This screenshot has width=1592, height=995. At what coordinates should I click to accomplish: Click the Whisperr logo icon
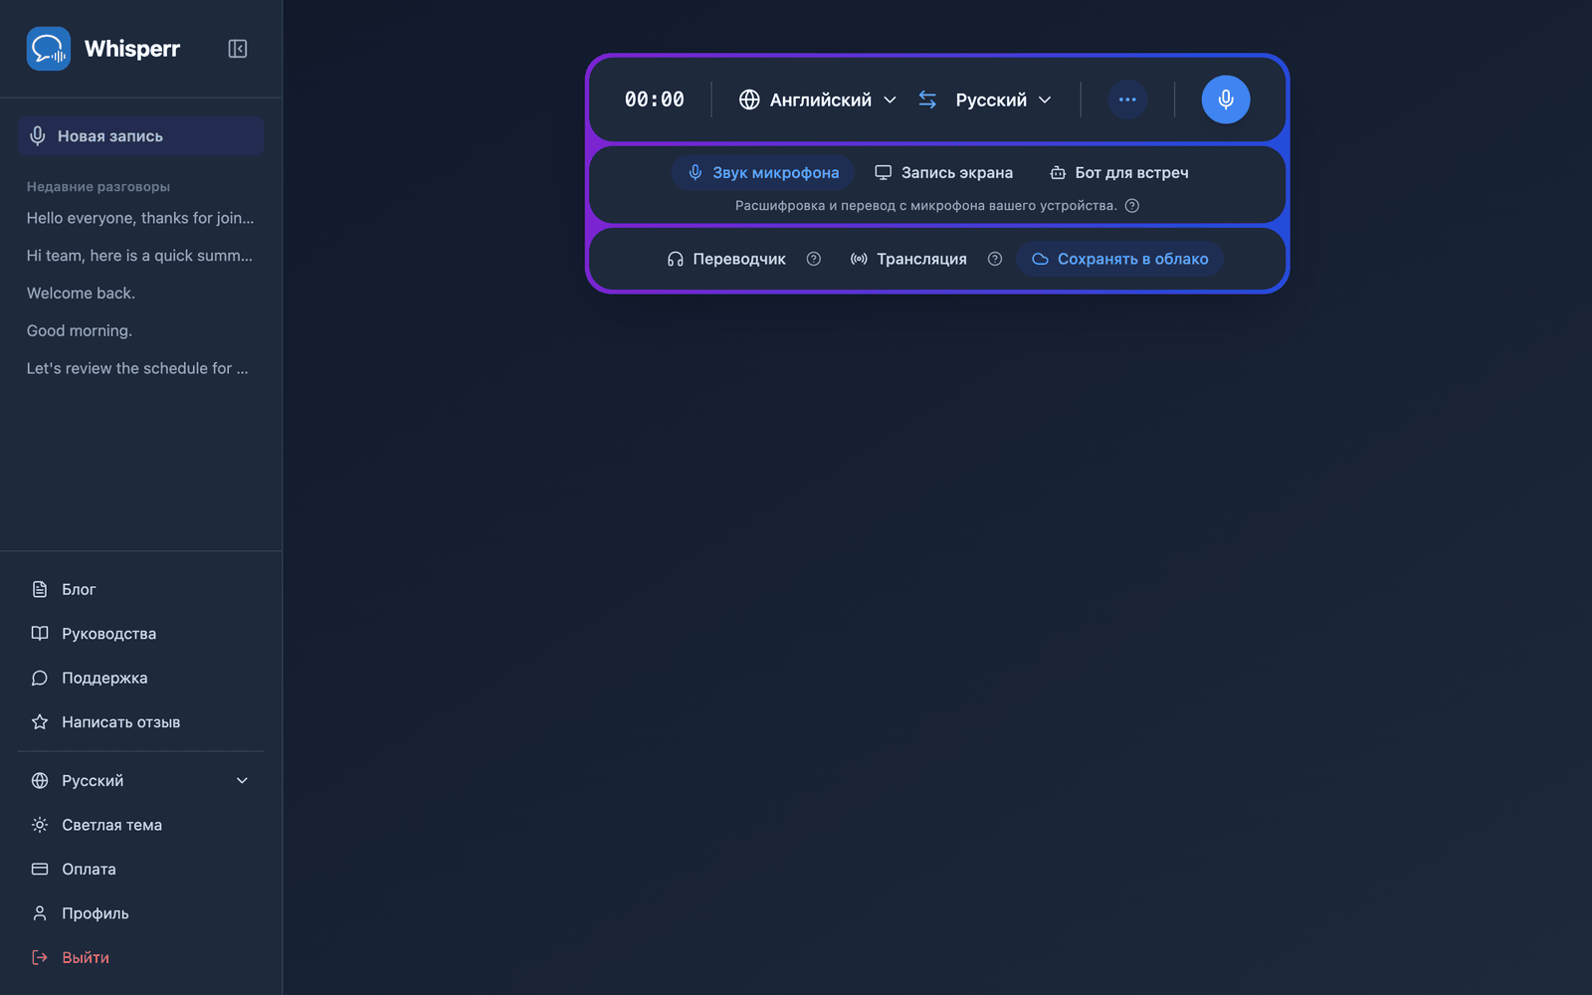click(49, 49)
